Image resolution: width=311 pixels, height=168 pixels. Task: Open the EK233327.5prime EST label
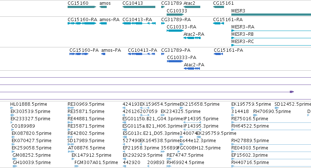point(30,119)
